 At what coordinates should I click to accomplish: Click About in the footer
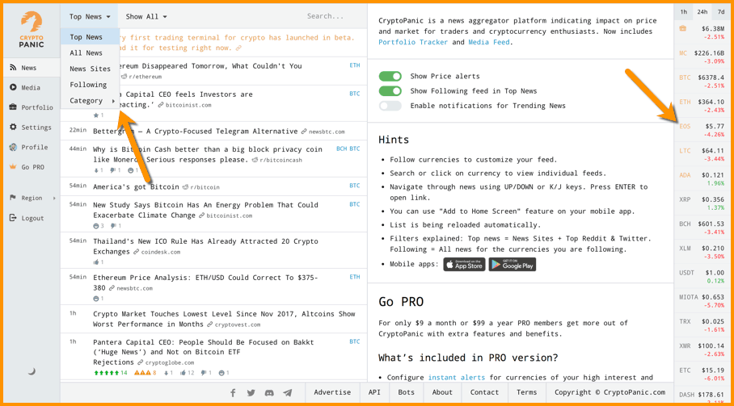(x=442, y=392)
